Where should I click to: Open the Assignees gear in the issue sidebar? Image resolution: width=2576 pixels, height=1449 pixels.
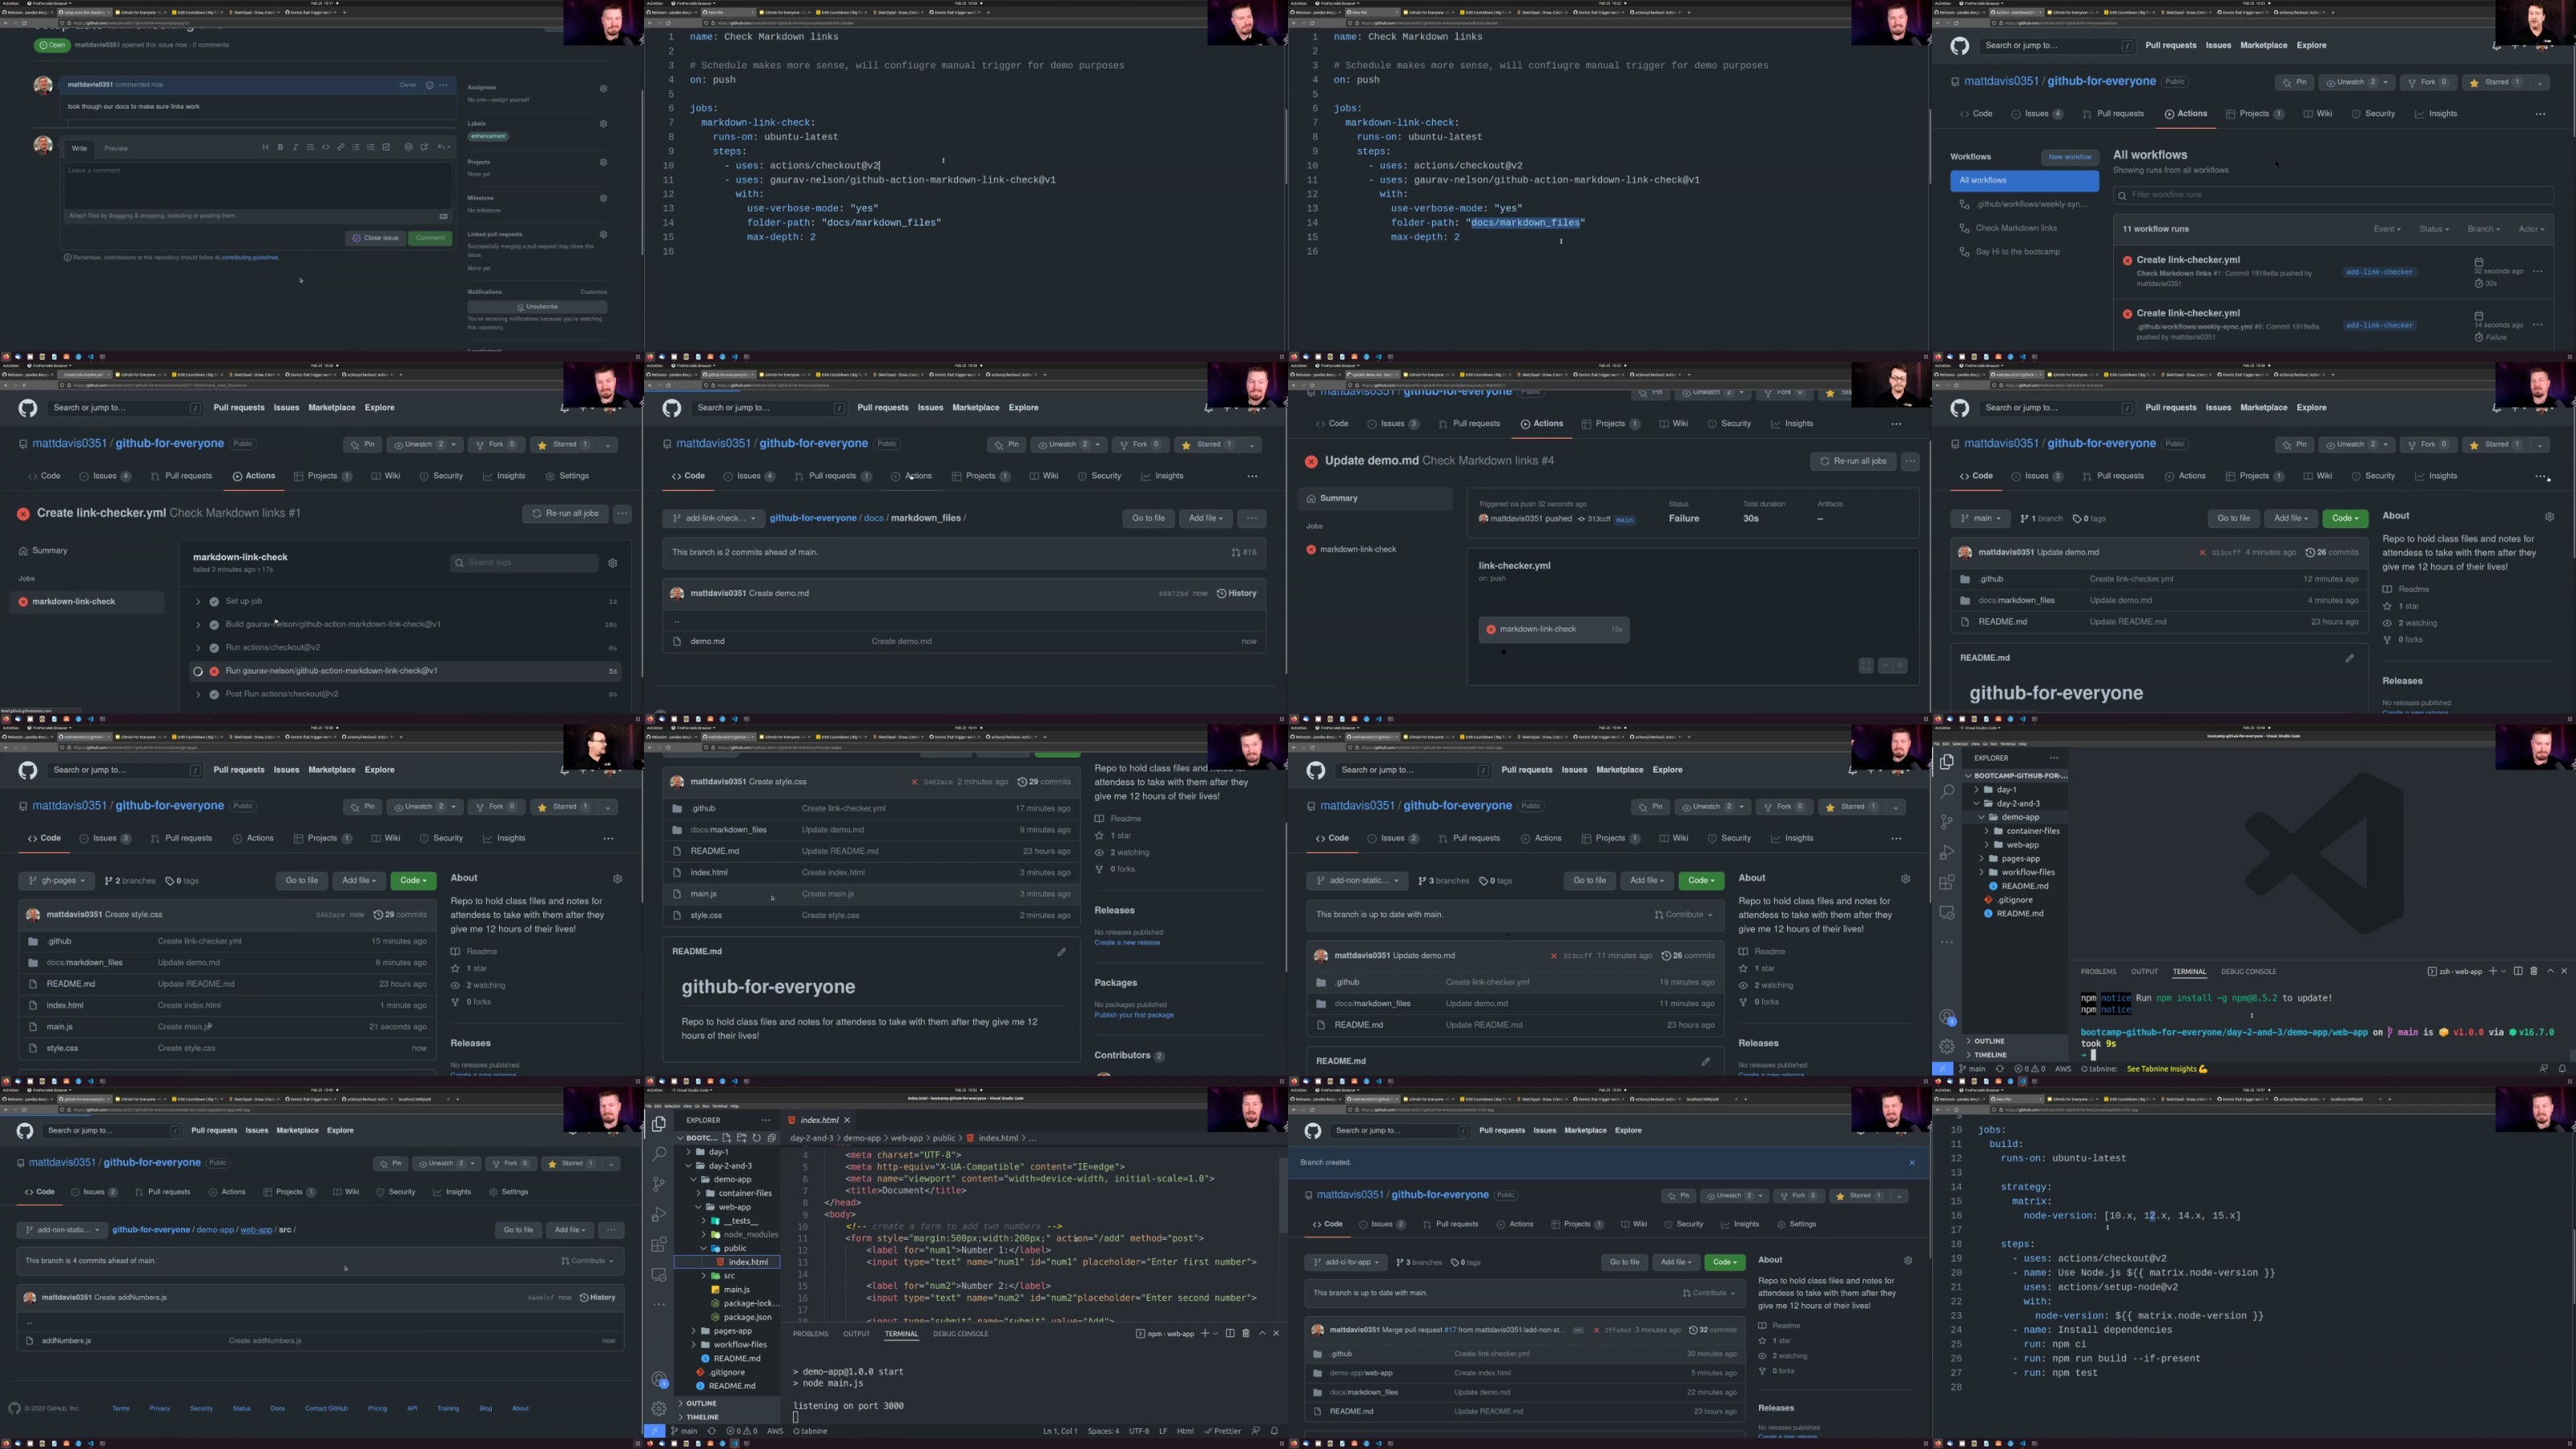pyautogui.click(x=603, y=88)
